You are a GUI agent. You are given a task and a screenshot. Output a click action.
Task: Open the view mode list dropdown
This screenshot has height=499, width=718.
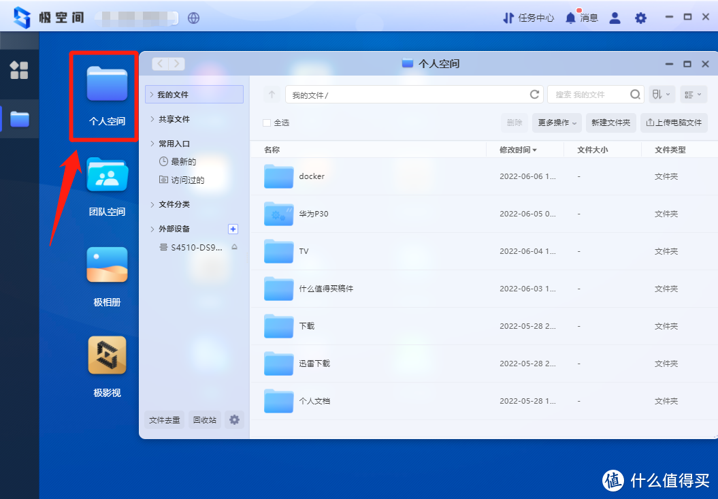(693, 95)
